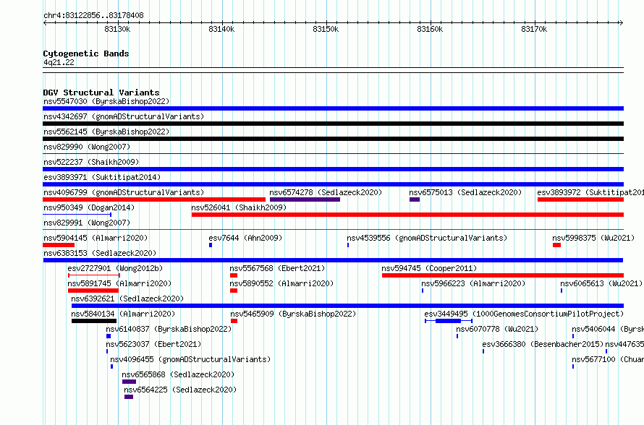Click the black bar under nsv5840134 (Almarri2020)
The image size is (644, 425).
point(94,321)
